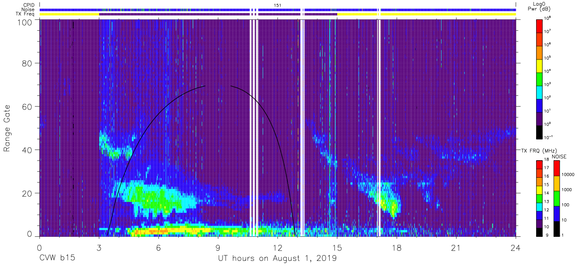Screen dimensions: 580x268
Task: Click the 'CPID' label at top left
Action: click(x=28, y=5)
